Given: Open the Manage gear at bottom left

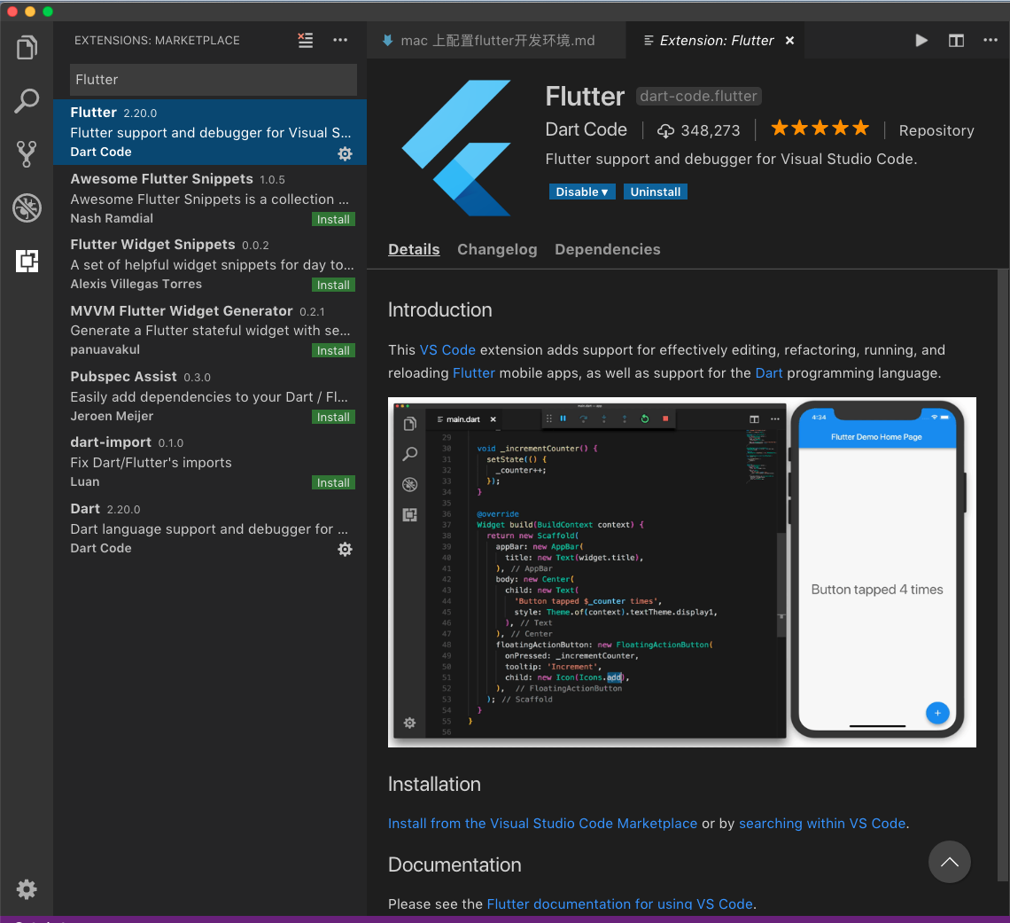Looking at the screenshot, I should (27, 888).
